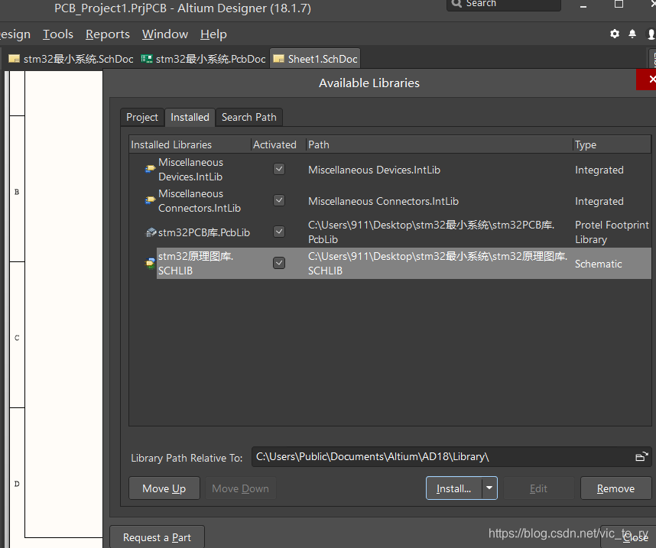Toggle Activated checkbox for stm32PCB库.PcbLib
The width and height of the screenshot is (656, 548).
click(279, 232)
